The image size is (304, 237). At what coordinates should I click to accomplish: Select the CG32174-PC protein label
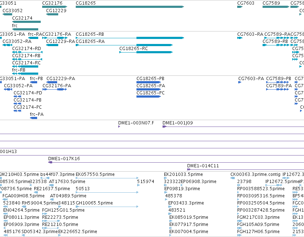28,107
